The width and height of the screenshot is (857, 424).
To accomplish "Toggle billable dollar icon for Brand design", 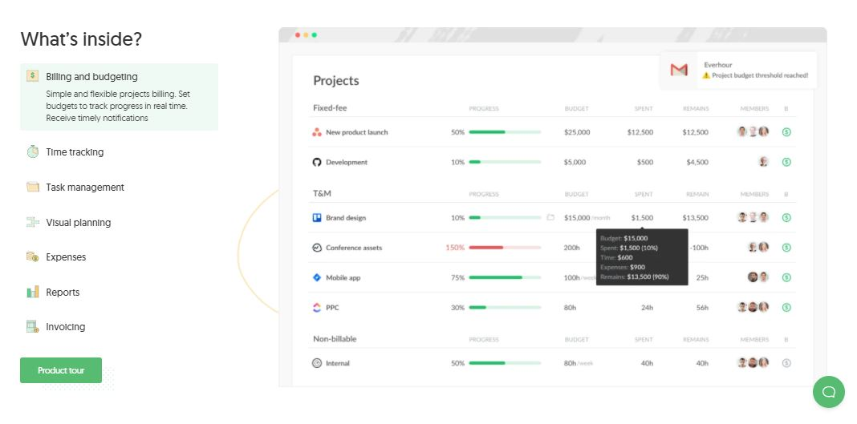I will (x=786, y=218).
